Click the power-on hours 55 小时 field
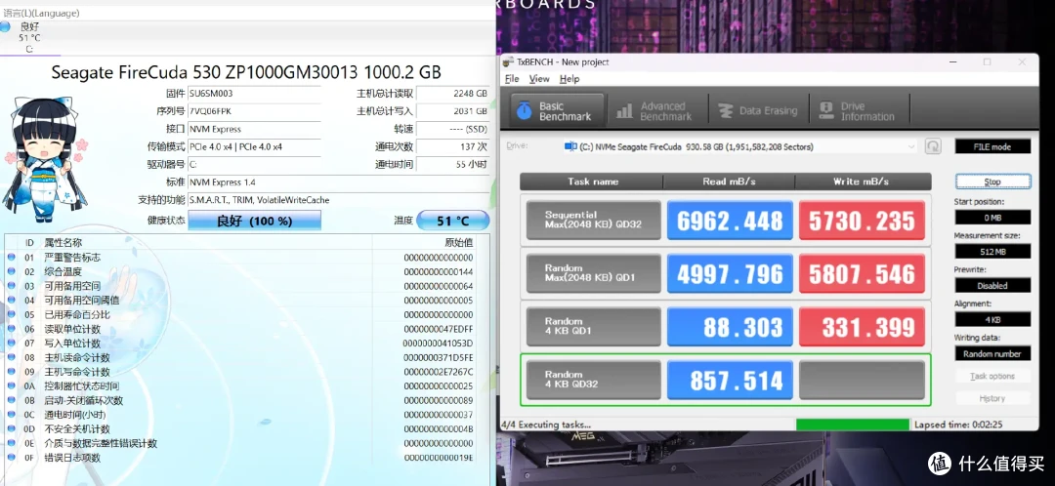 pos(453,164)
